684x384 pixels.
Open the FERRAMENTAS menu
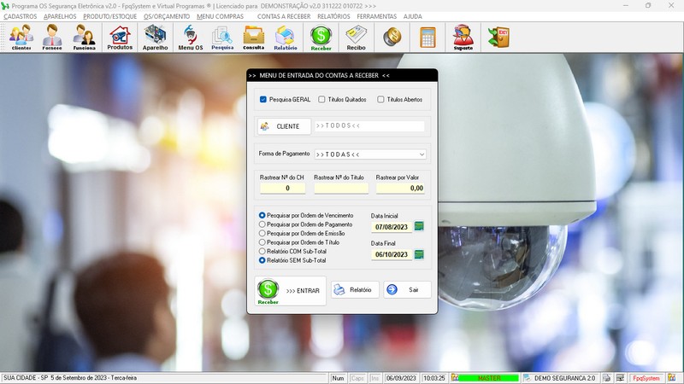click(376, 16)
